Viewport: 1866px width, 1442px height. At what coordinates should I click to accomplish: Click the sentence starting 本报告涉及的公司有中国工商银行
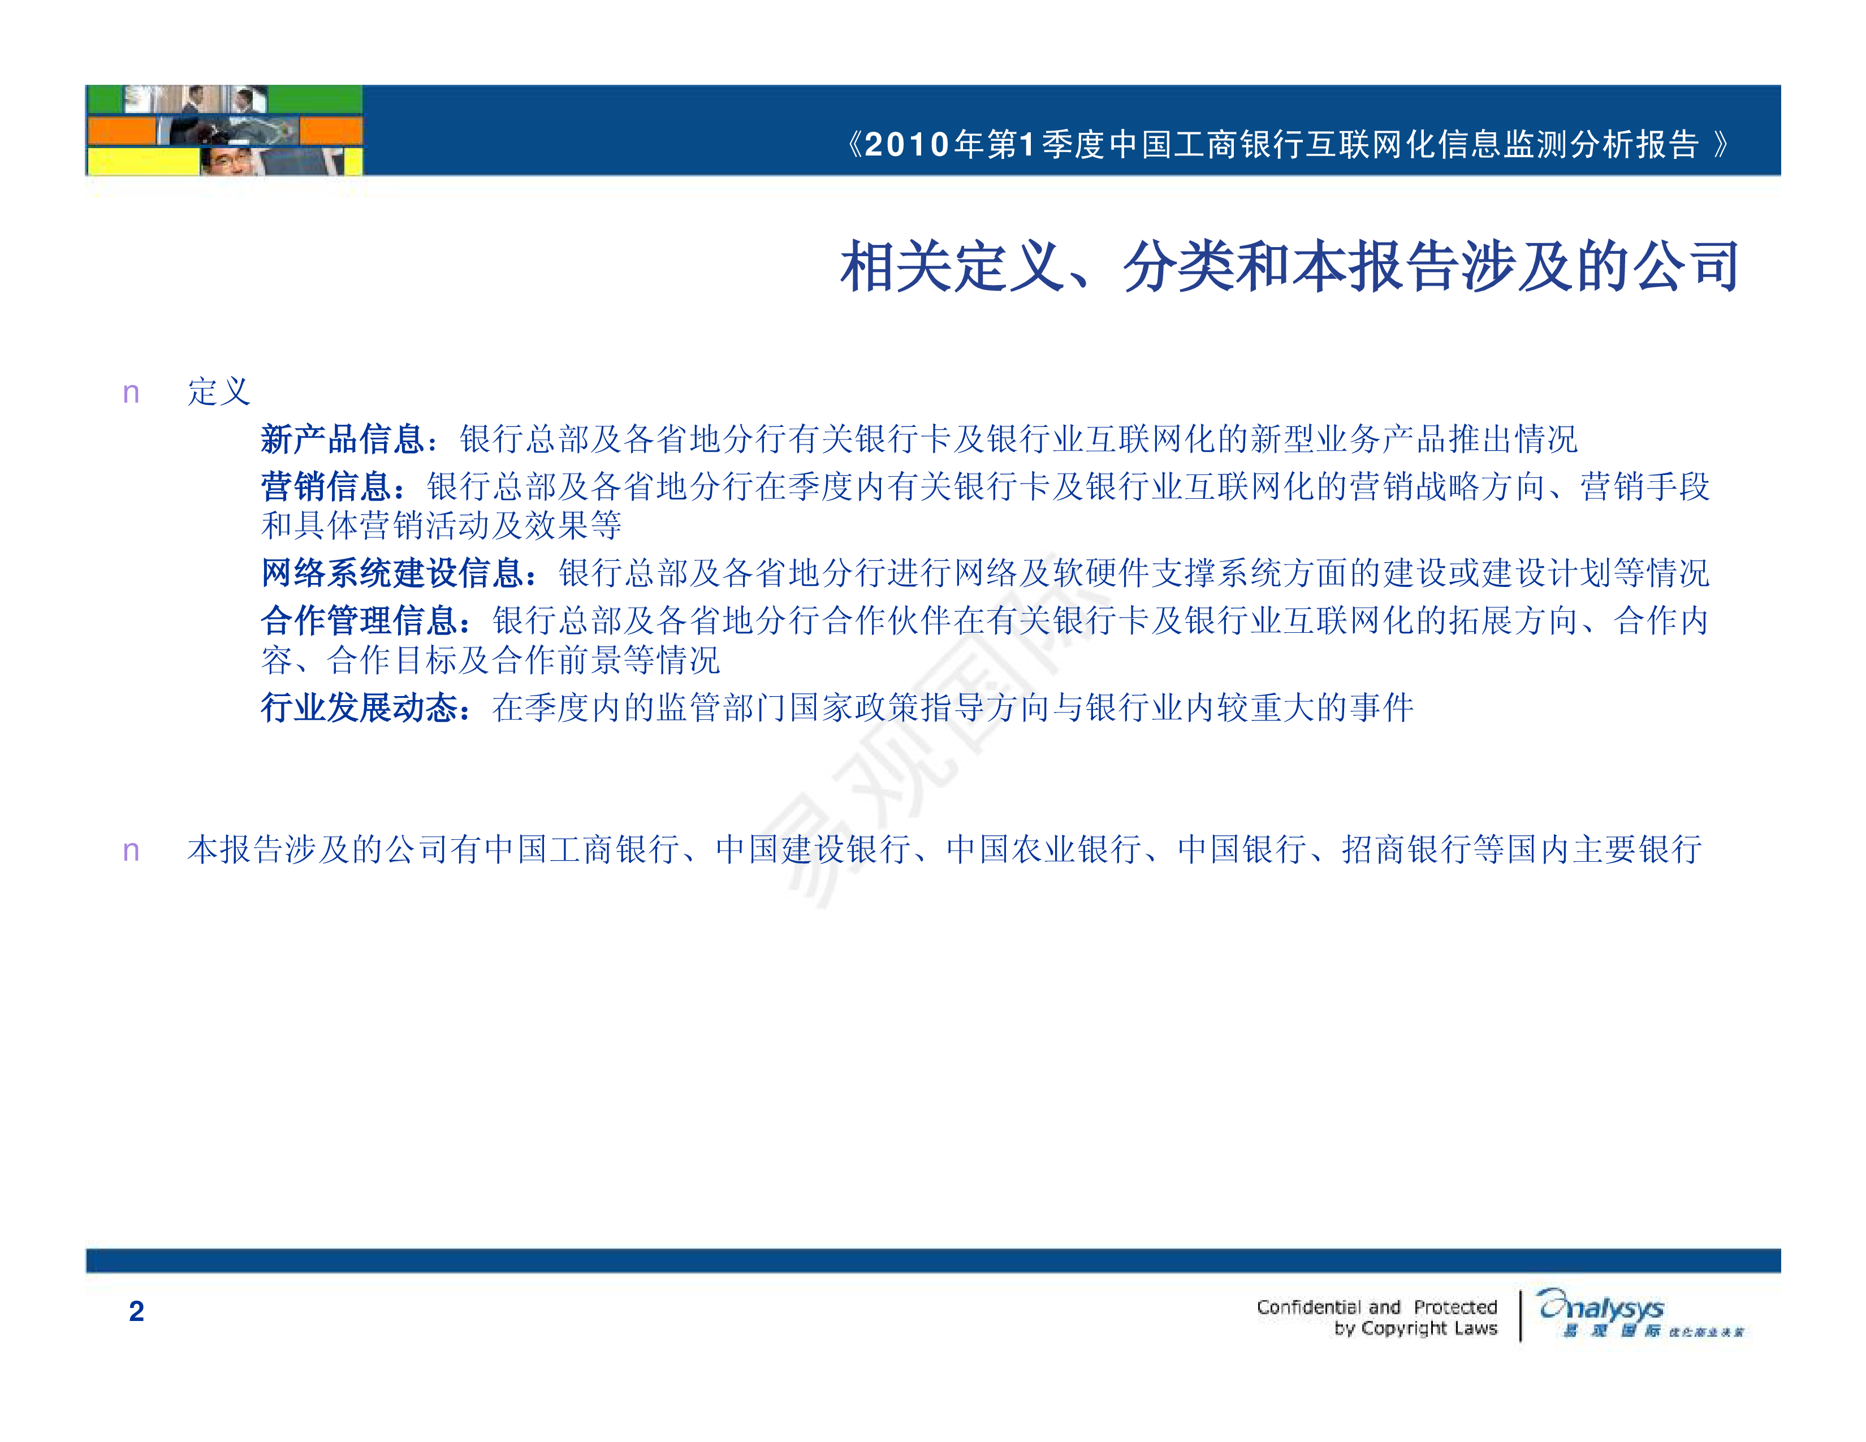[x=945, y=849]
